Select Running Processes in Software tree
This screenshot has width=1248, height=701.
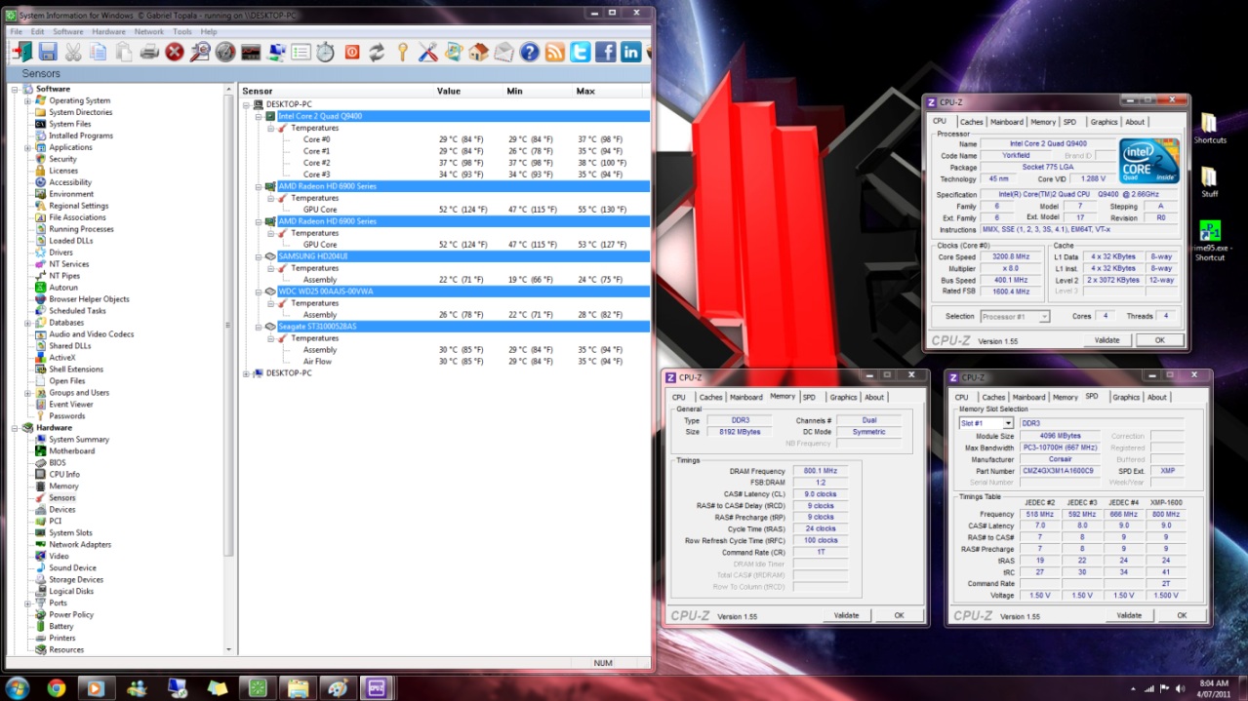pyautogui.click(x=81, y=229)
